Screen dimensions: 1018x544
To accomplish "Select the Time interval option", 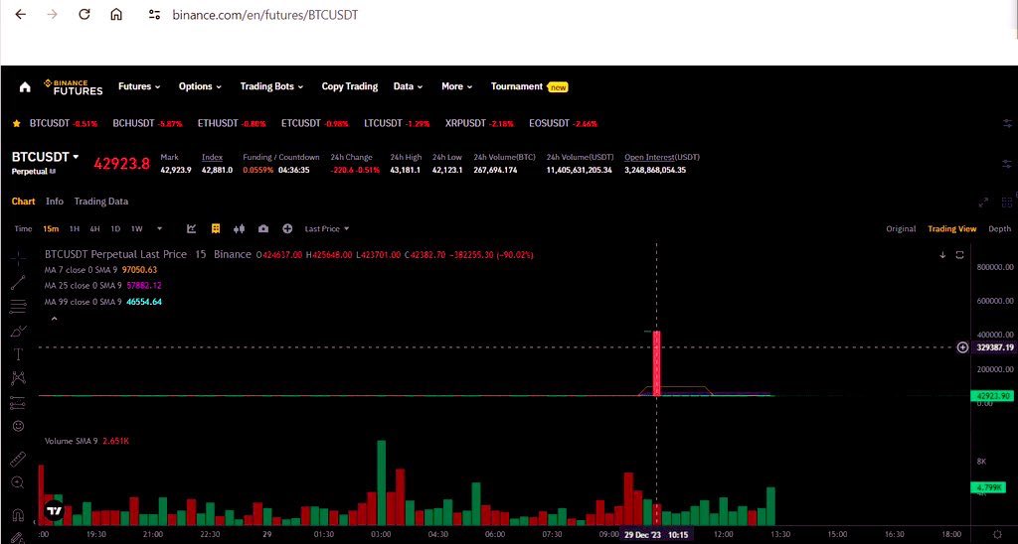I will point(23,229).
